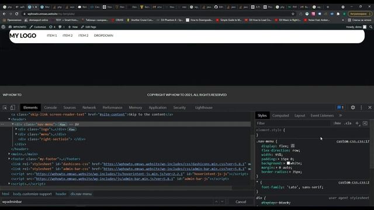
Task: Go back in browser history
Action: pos(4,14)
